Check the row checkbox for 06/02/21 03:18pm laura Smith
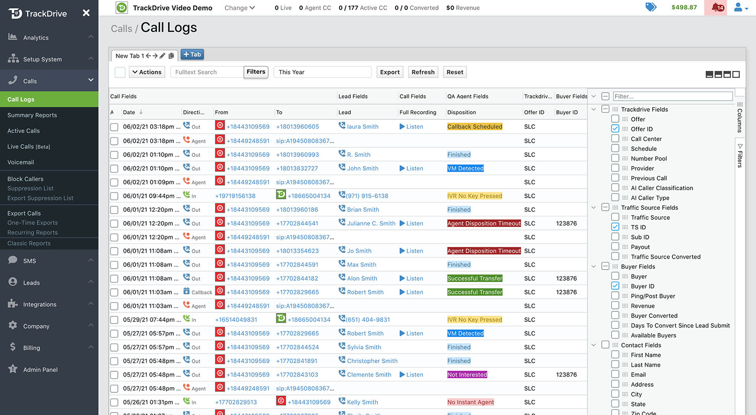Viewport: 756px width, 415px height. click(114, 127)
